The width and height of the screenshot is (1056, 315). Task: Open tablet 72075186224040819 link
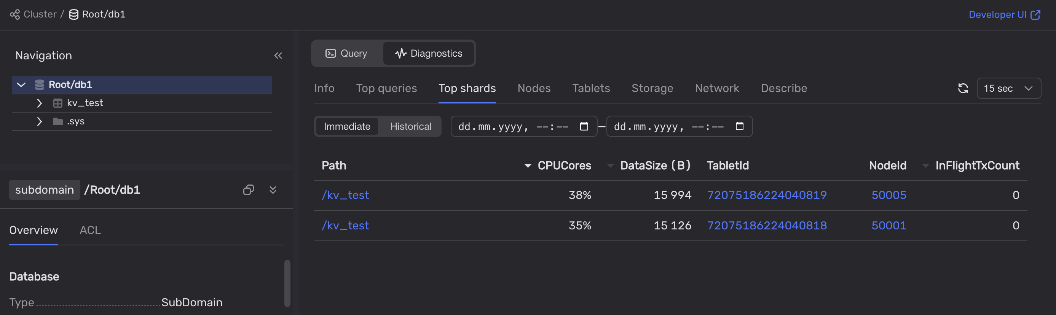pos(767,195)
